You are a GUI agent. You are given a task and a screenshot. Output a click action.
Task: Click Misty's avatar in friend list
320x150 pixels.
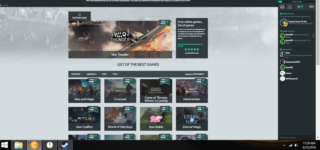point(283,54)
